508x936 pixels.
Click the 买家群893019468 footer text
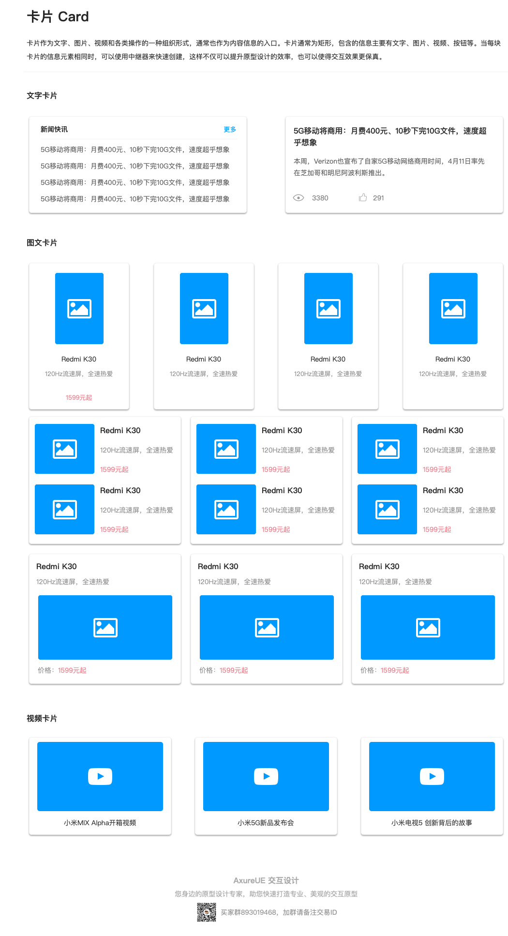coord(279,912)
